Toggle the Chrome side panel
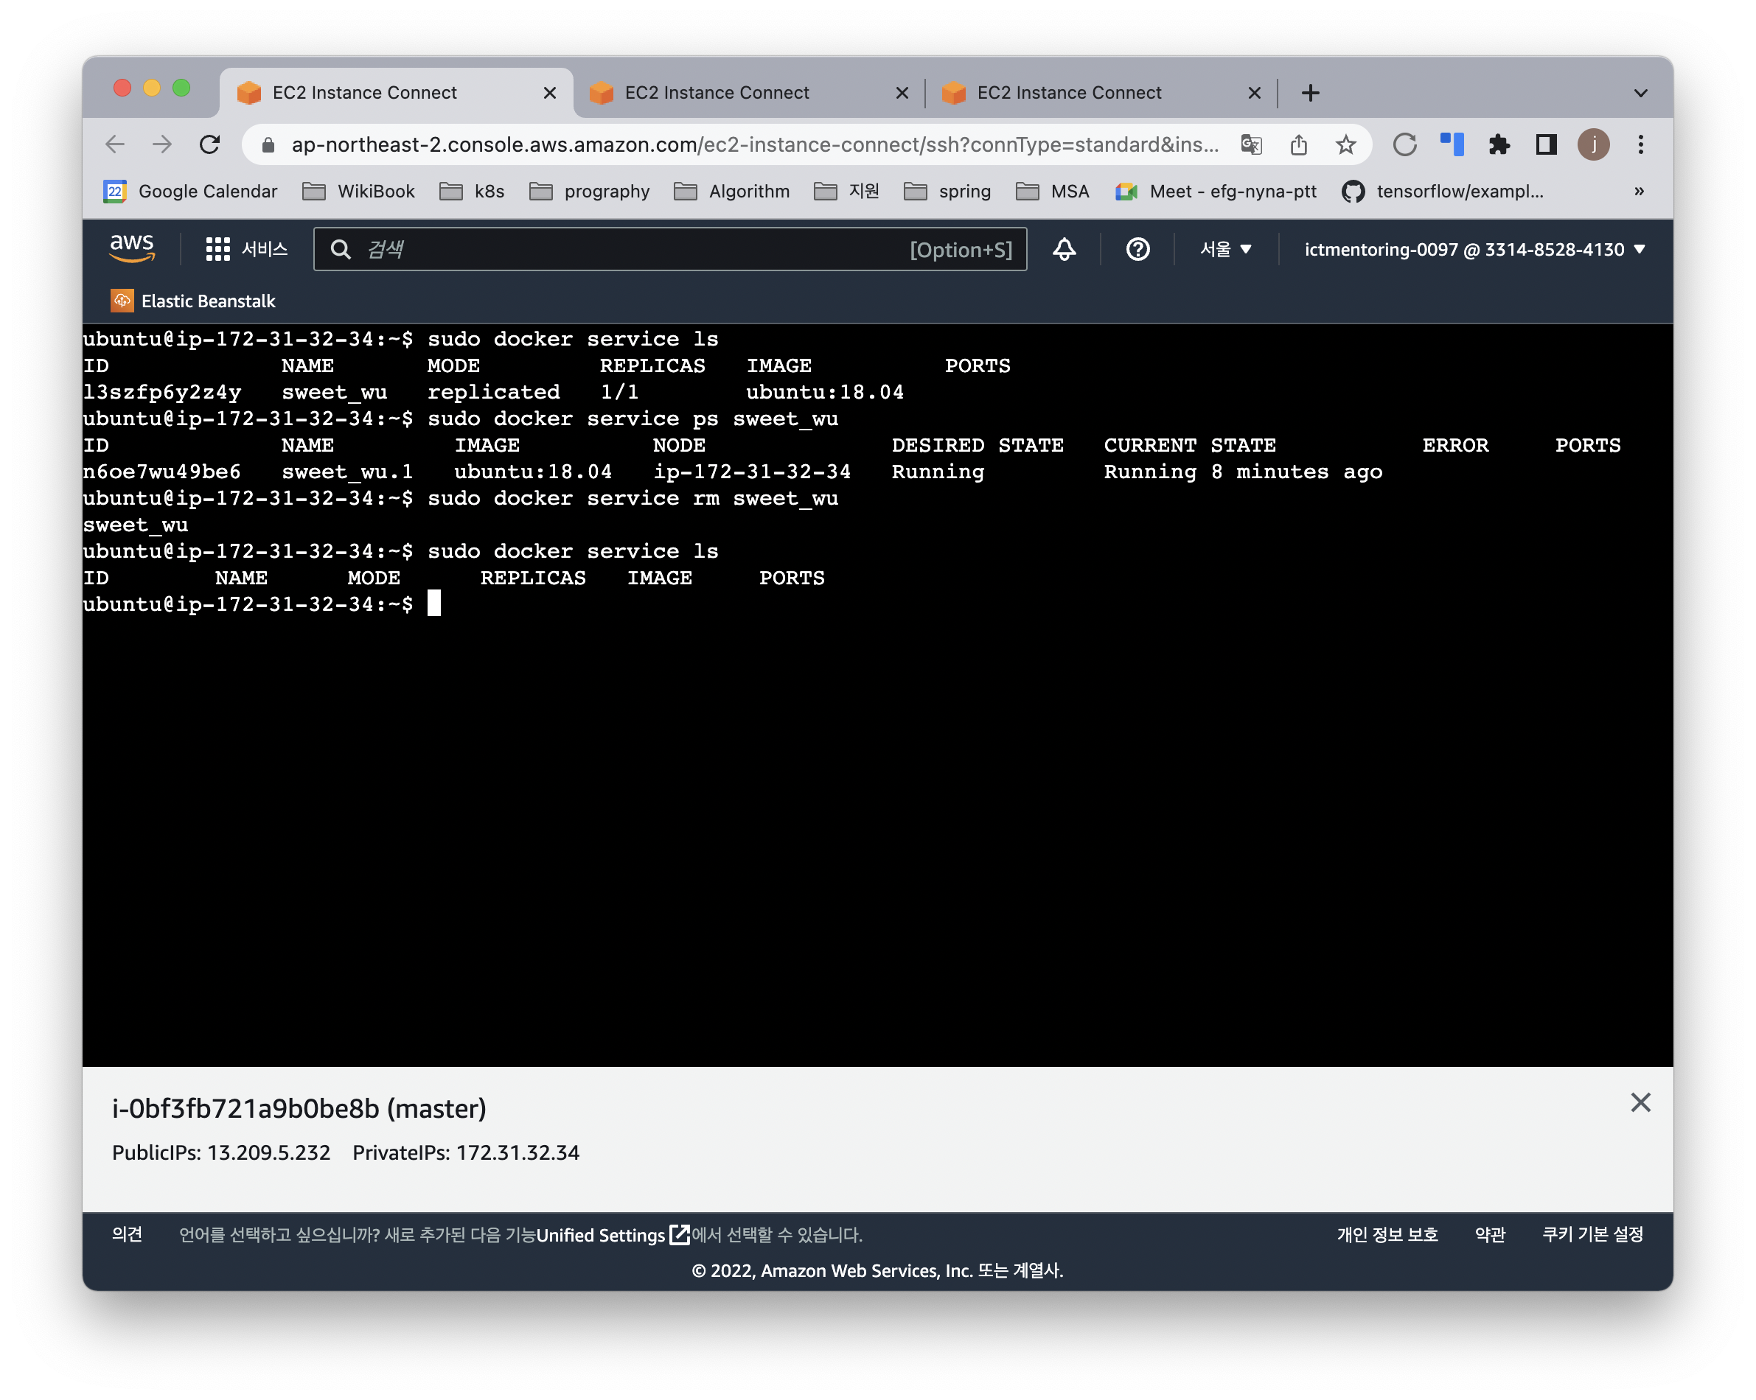 coord(1546,145)
